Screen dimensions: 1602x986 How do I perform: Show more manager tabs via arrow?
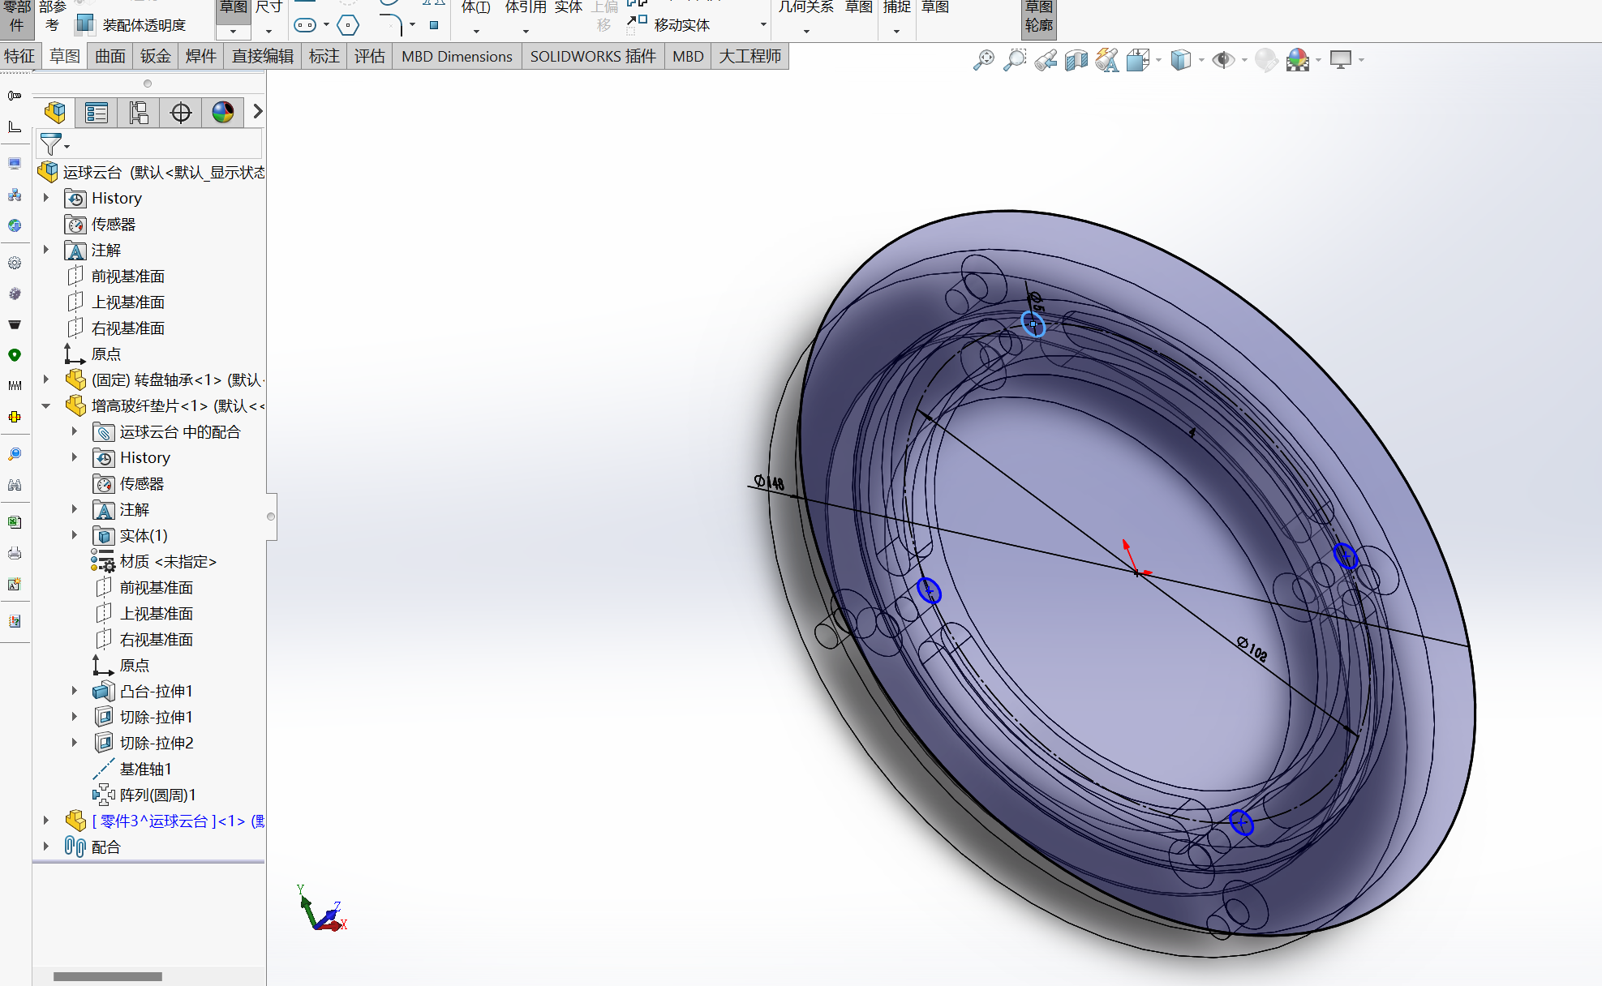tap(257, 111)
